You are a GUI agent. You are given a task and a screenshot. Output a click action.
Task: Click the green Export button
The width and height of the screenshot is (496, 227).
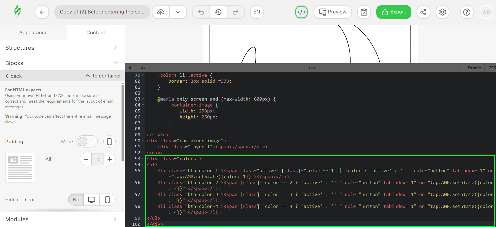(x=394, y=12)
